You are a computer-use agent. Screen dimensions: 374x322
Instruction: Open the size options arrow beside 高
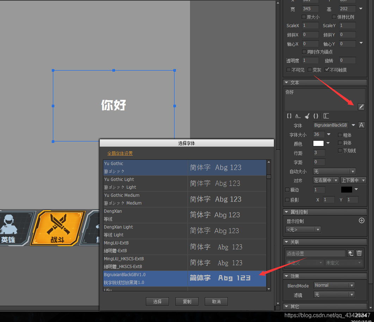(x=361, y=8)
